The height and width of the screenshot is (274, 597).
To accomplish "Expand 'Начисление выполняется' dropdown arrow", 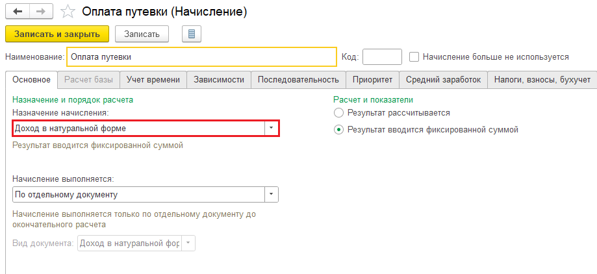I will (271, 194).
